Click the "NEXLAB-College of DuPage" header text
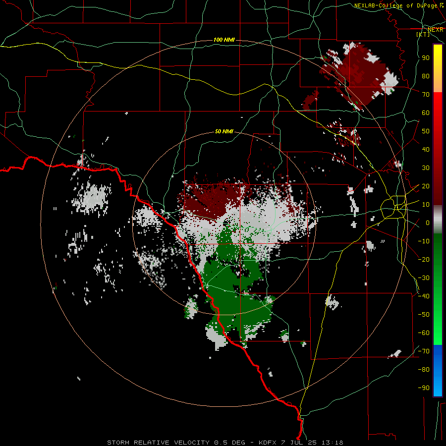The width and height of the screenshot is (446, 446). click(x=395, y=5)
